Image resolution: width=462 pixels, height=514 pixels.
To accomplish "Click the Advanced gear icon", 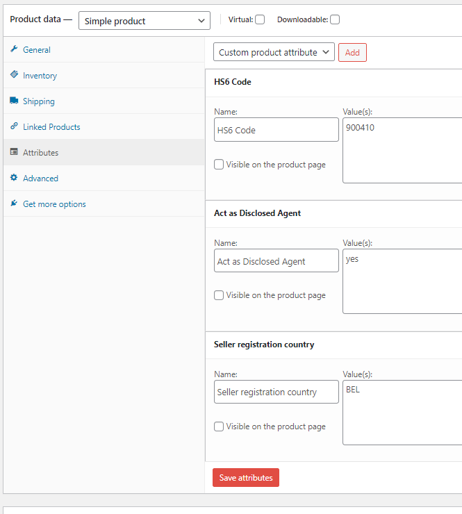I will (14, 178).
